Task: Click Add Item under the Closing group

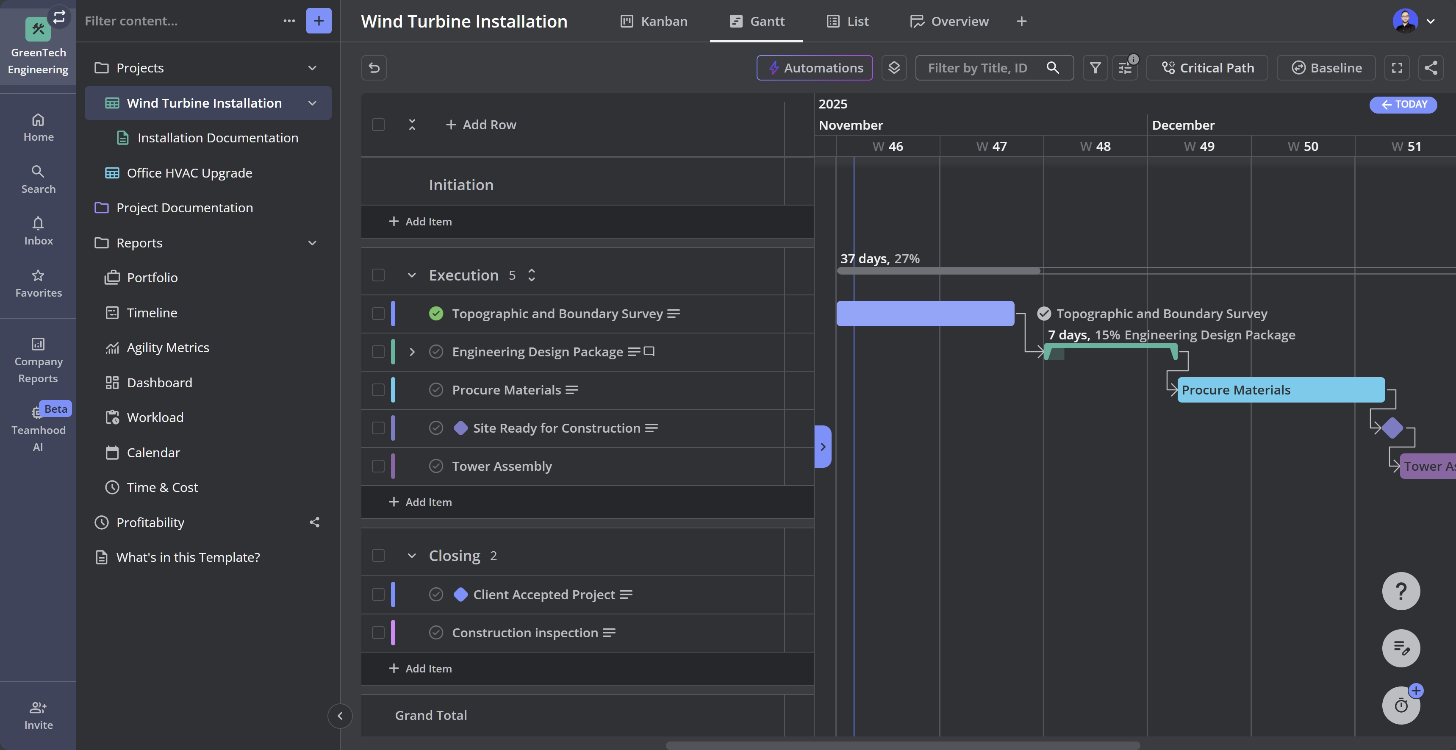Action: [421, 668]
